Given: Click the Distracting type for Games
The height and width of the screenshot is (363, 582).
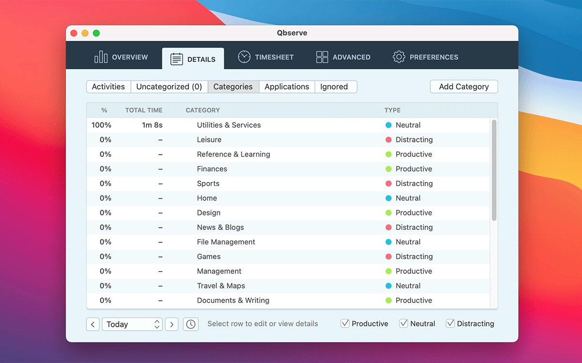Looking at the screenshot, I should [414, 257].
